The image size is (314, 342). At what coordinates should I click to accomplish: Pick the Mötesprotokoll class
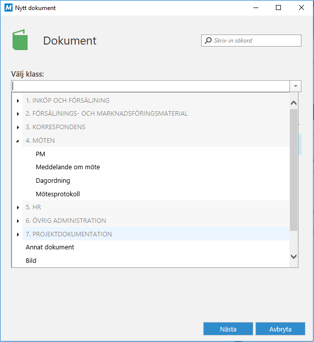click(x=58, y=194)
